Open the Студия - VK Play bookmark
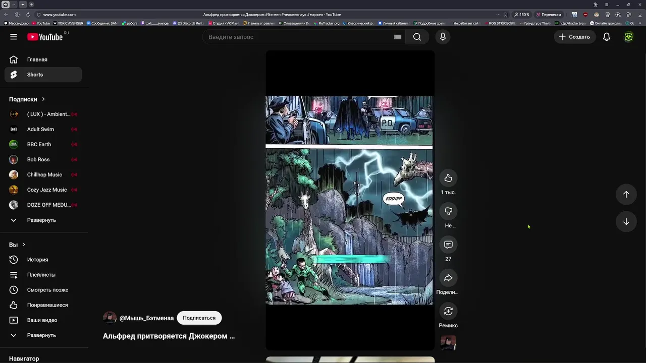This screenshot has height=363, width=646. (x=223, y=23)
